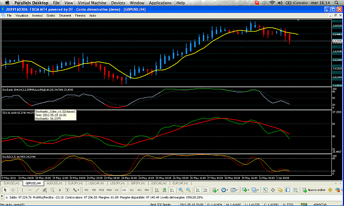This screenshot has height=206, width=344.
Task: Click the Nuovo ordine button
Action: coord(314,190)
